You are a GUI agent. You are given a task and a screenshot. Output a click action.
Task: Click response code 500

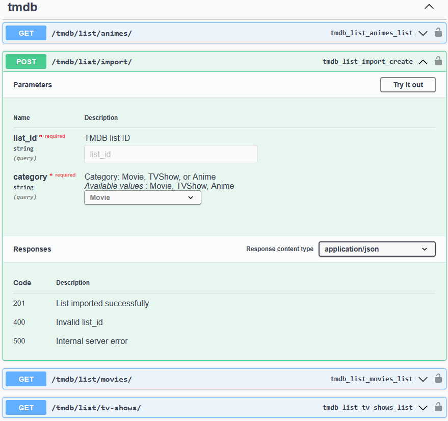tap(19, 341)
